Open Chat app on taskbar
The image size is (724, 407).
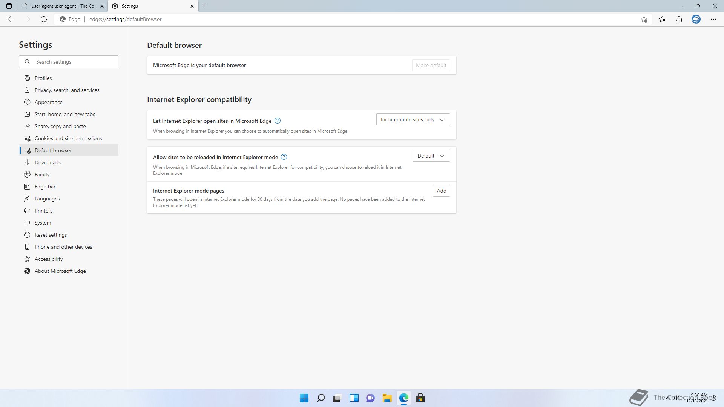[370, 398]
